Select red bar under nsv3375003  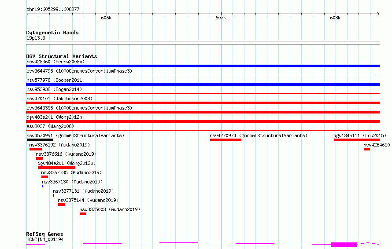[x=83, y=214]
